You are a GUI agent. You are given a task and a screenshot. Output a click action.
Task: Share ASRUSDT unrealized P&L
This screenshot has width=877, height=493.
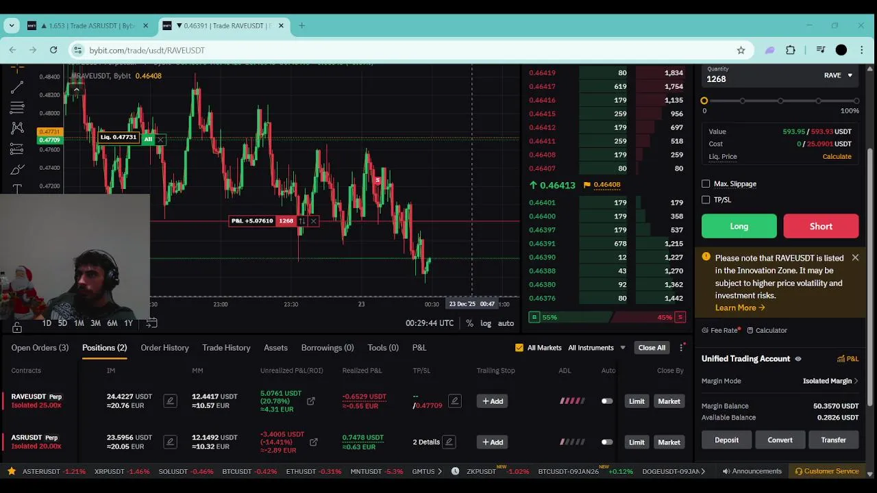point(313,442)
